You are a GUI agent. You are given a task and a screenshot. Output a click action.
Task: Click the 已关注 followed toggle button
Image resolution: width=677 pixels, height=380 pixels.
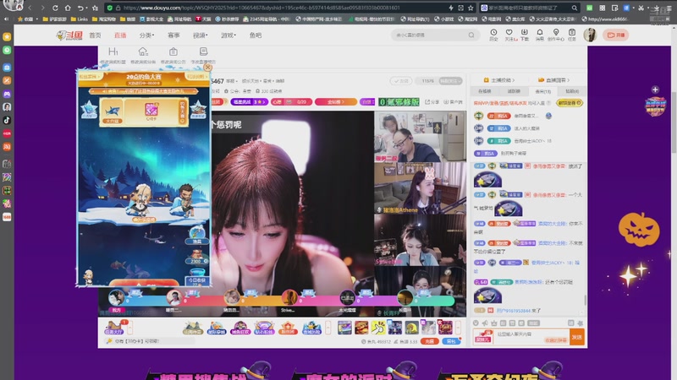coord(450,81)
